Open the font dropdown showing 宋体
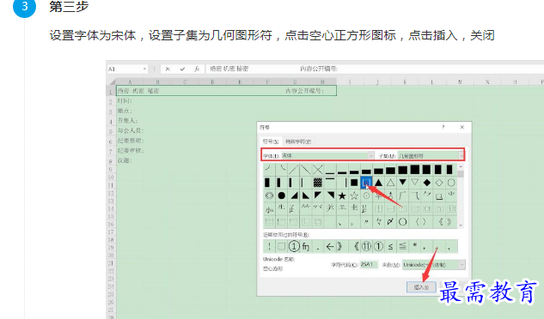 [x=371, y=156]
